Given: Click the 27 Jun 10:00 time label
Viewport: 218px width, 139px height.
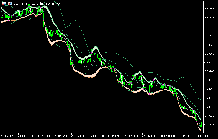Looking at the screenshot, I should [x=150, y=136].
